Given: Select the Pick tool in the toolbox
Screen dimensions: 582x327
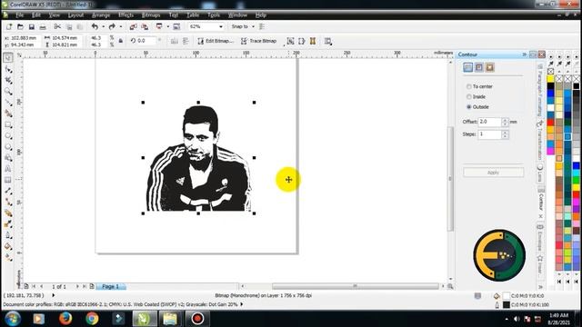Looking at the screenshot, I should 8,57.
